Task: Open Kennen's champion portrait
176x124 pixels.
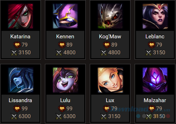Action: [65, 16]
